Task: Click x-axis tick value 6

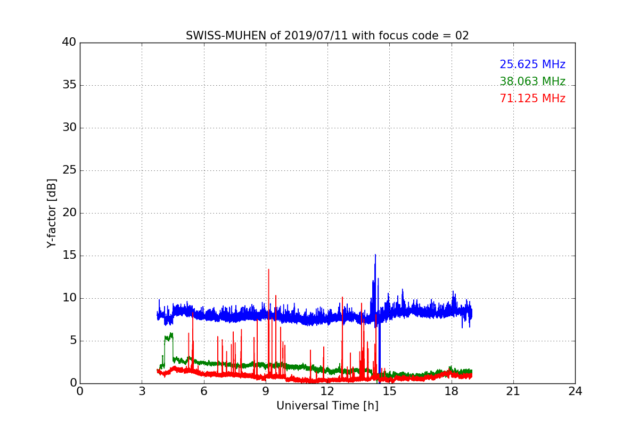Action: pyautogui.click(x=203, y=391)
